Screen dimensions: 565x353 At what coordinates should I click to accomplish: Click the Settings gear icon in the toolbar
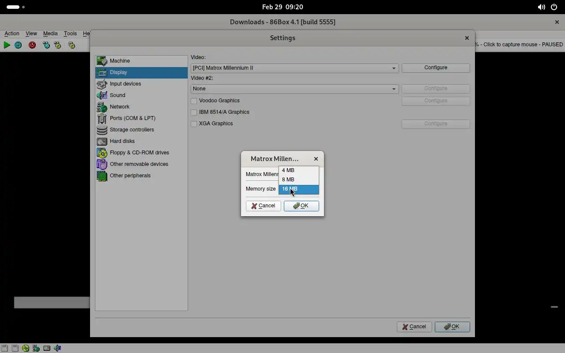point(72,45)
